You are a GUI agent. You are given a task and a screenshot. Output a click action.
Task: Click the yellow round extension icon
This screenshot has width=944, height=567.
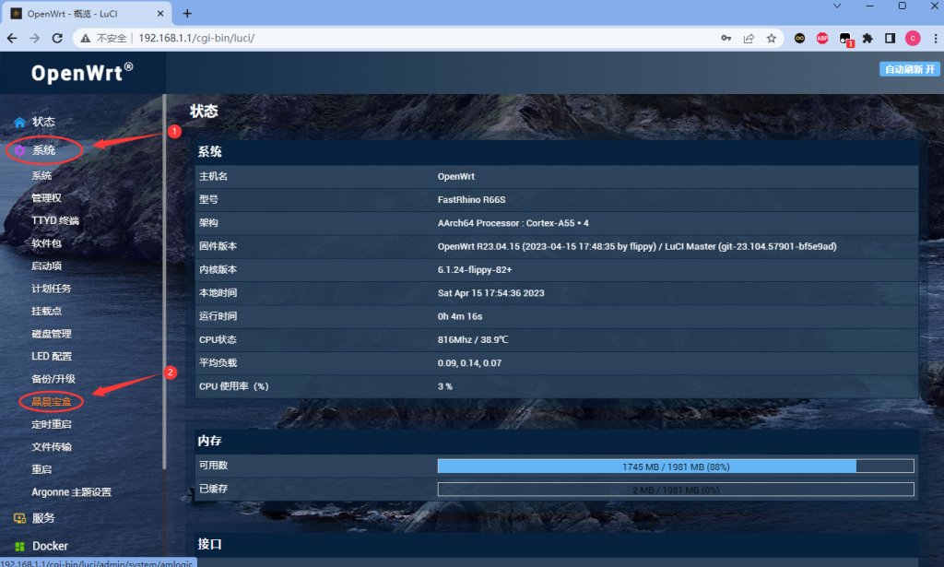tap(799, 38)
